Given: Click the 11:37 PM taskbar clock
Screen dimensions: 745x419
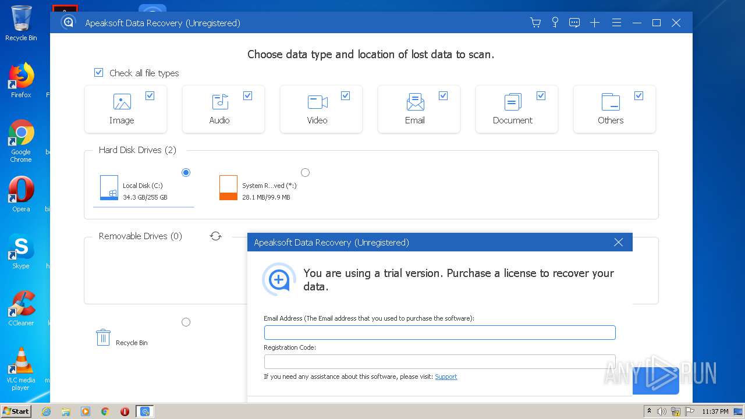Looking at the screenshot, I should pyautogui.click(x=715, y=411).
